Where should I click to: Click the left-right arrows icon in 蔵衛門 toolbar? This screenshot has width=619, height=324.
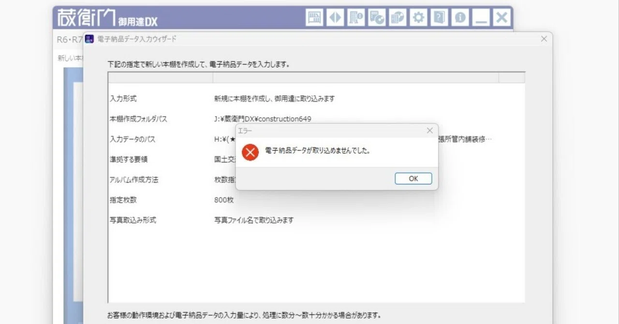pyautogui.click(x=336, y=18)
